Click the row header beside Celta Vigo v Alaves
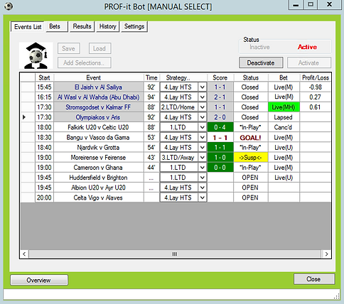Image resolution: width=344 pixels, height=304 pixels. point(28,197)
